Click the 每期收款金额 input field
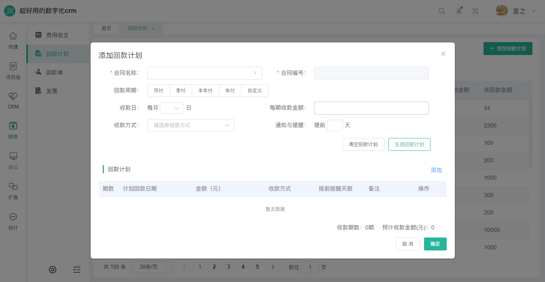This screenshot has height=282, width=545. [x=371, y=108]
